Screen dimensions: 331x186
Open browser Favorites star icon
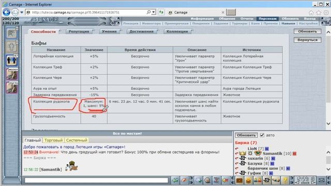(x=319, y=13)
